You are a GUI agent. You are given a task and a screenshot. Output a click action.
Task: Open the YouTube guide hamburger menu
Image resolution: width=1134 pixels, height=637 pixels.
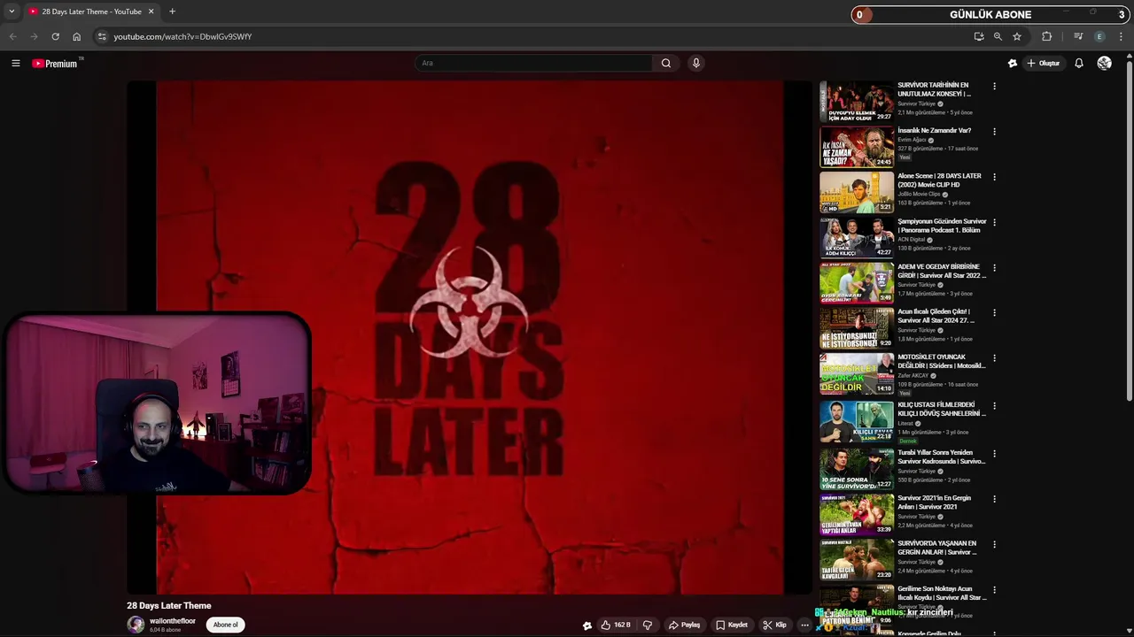16,64
